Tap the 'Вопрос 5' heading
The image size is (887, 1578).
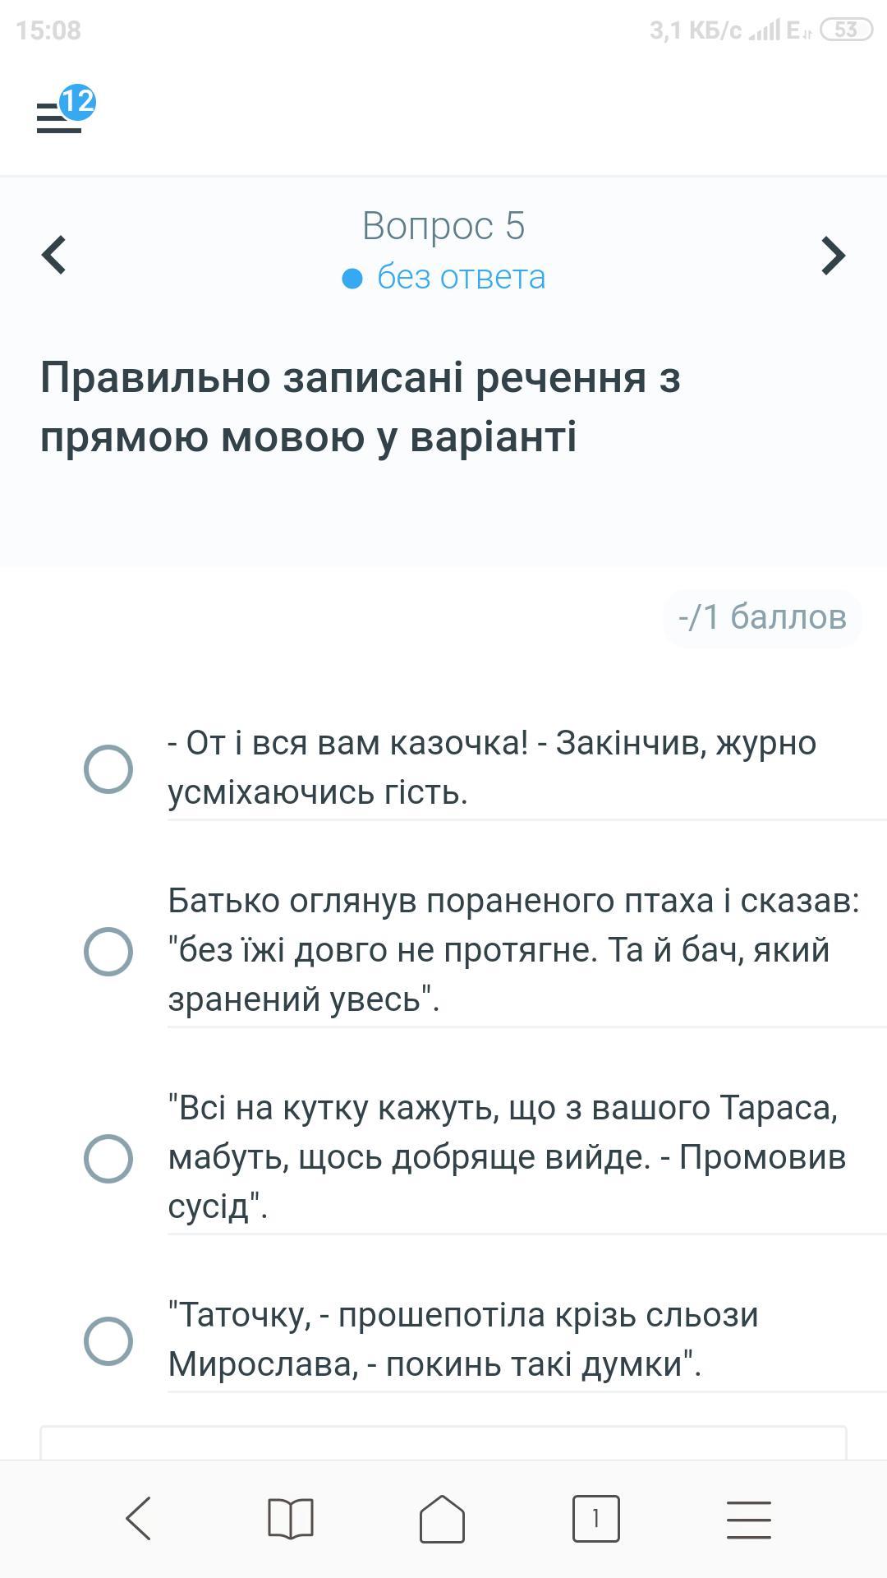pyautogui.click(x=443, y=226)
